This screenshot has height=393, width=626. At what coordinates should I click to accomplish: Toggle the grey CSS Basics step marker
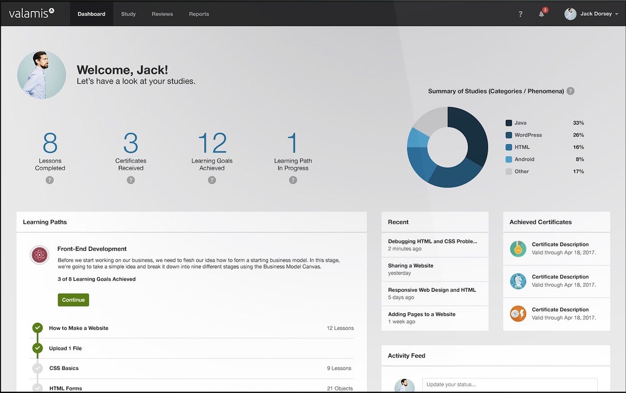[x=37, y=368]
